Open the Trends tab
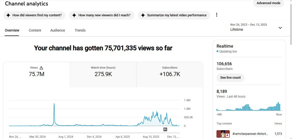 (x=80, y=30)
